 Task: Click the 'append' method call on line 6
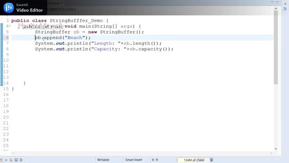point(53,38)
